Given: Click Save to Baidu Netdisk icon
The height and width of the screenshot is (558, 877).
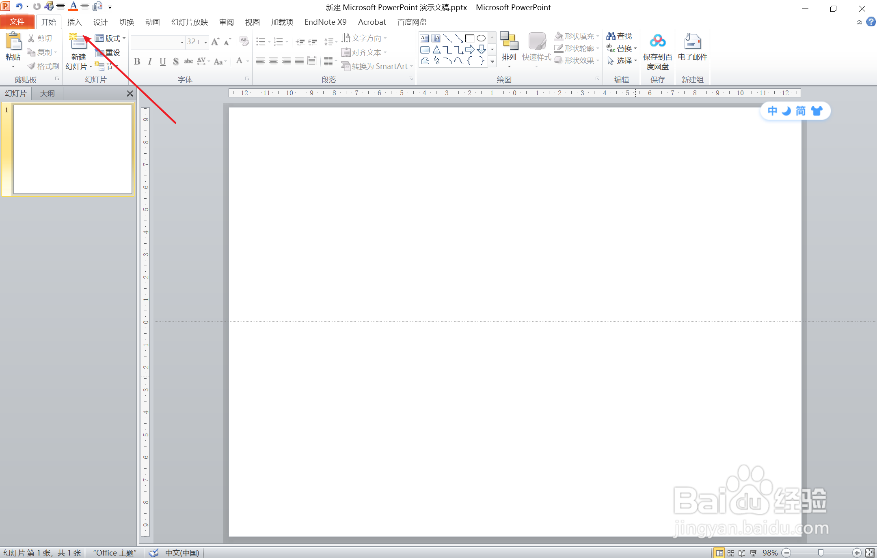Looking at the screenshot, I should point(657,41).
